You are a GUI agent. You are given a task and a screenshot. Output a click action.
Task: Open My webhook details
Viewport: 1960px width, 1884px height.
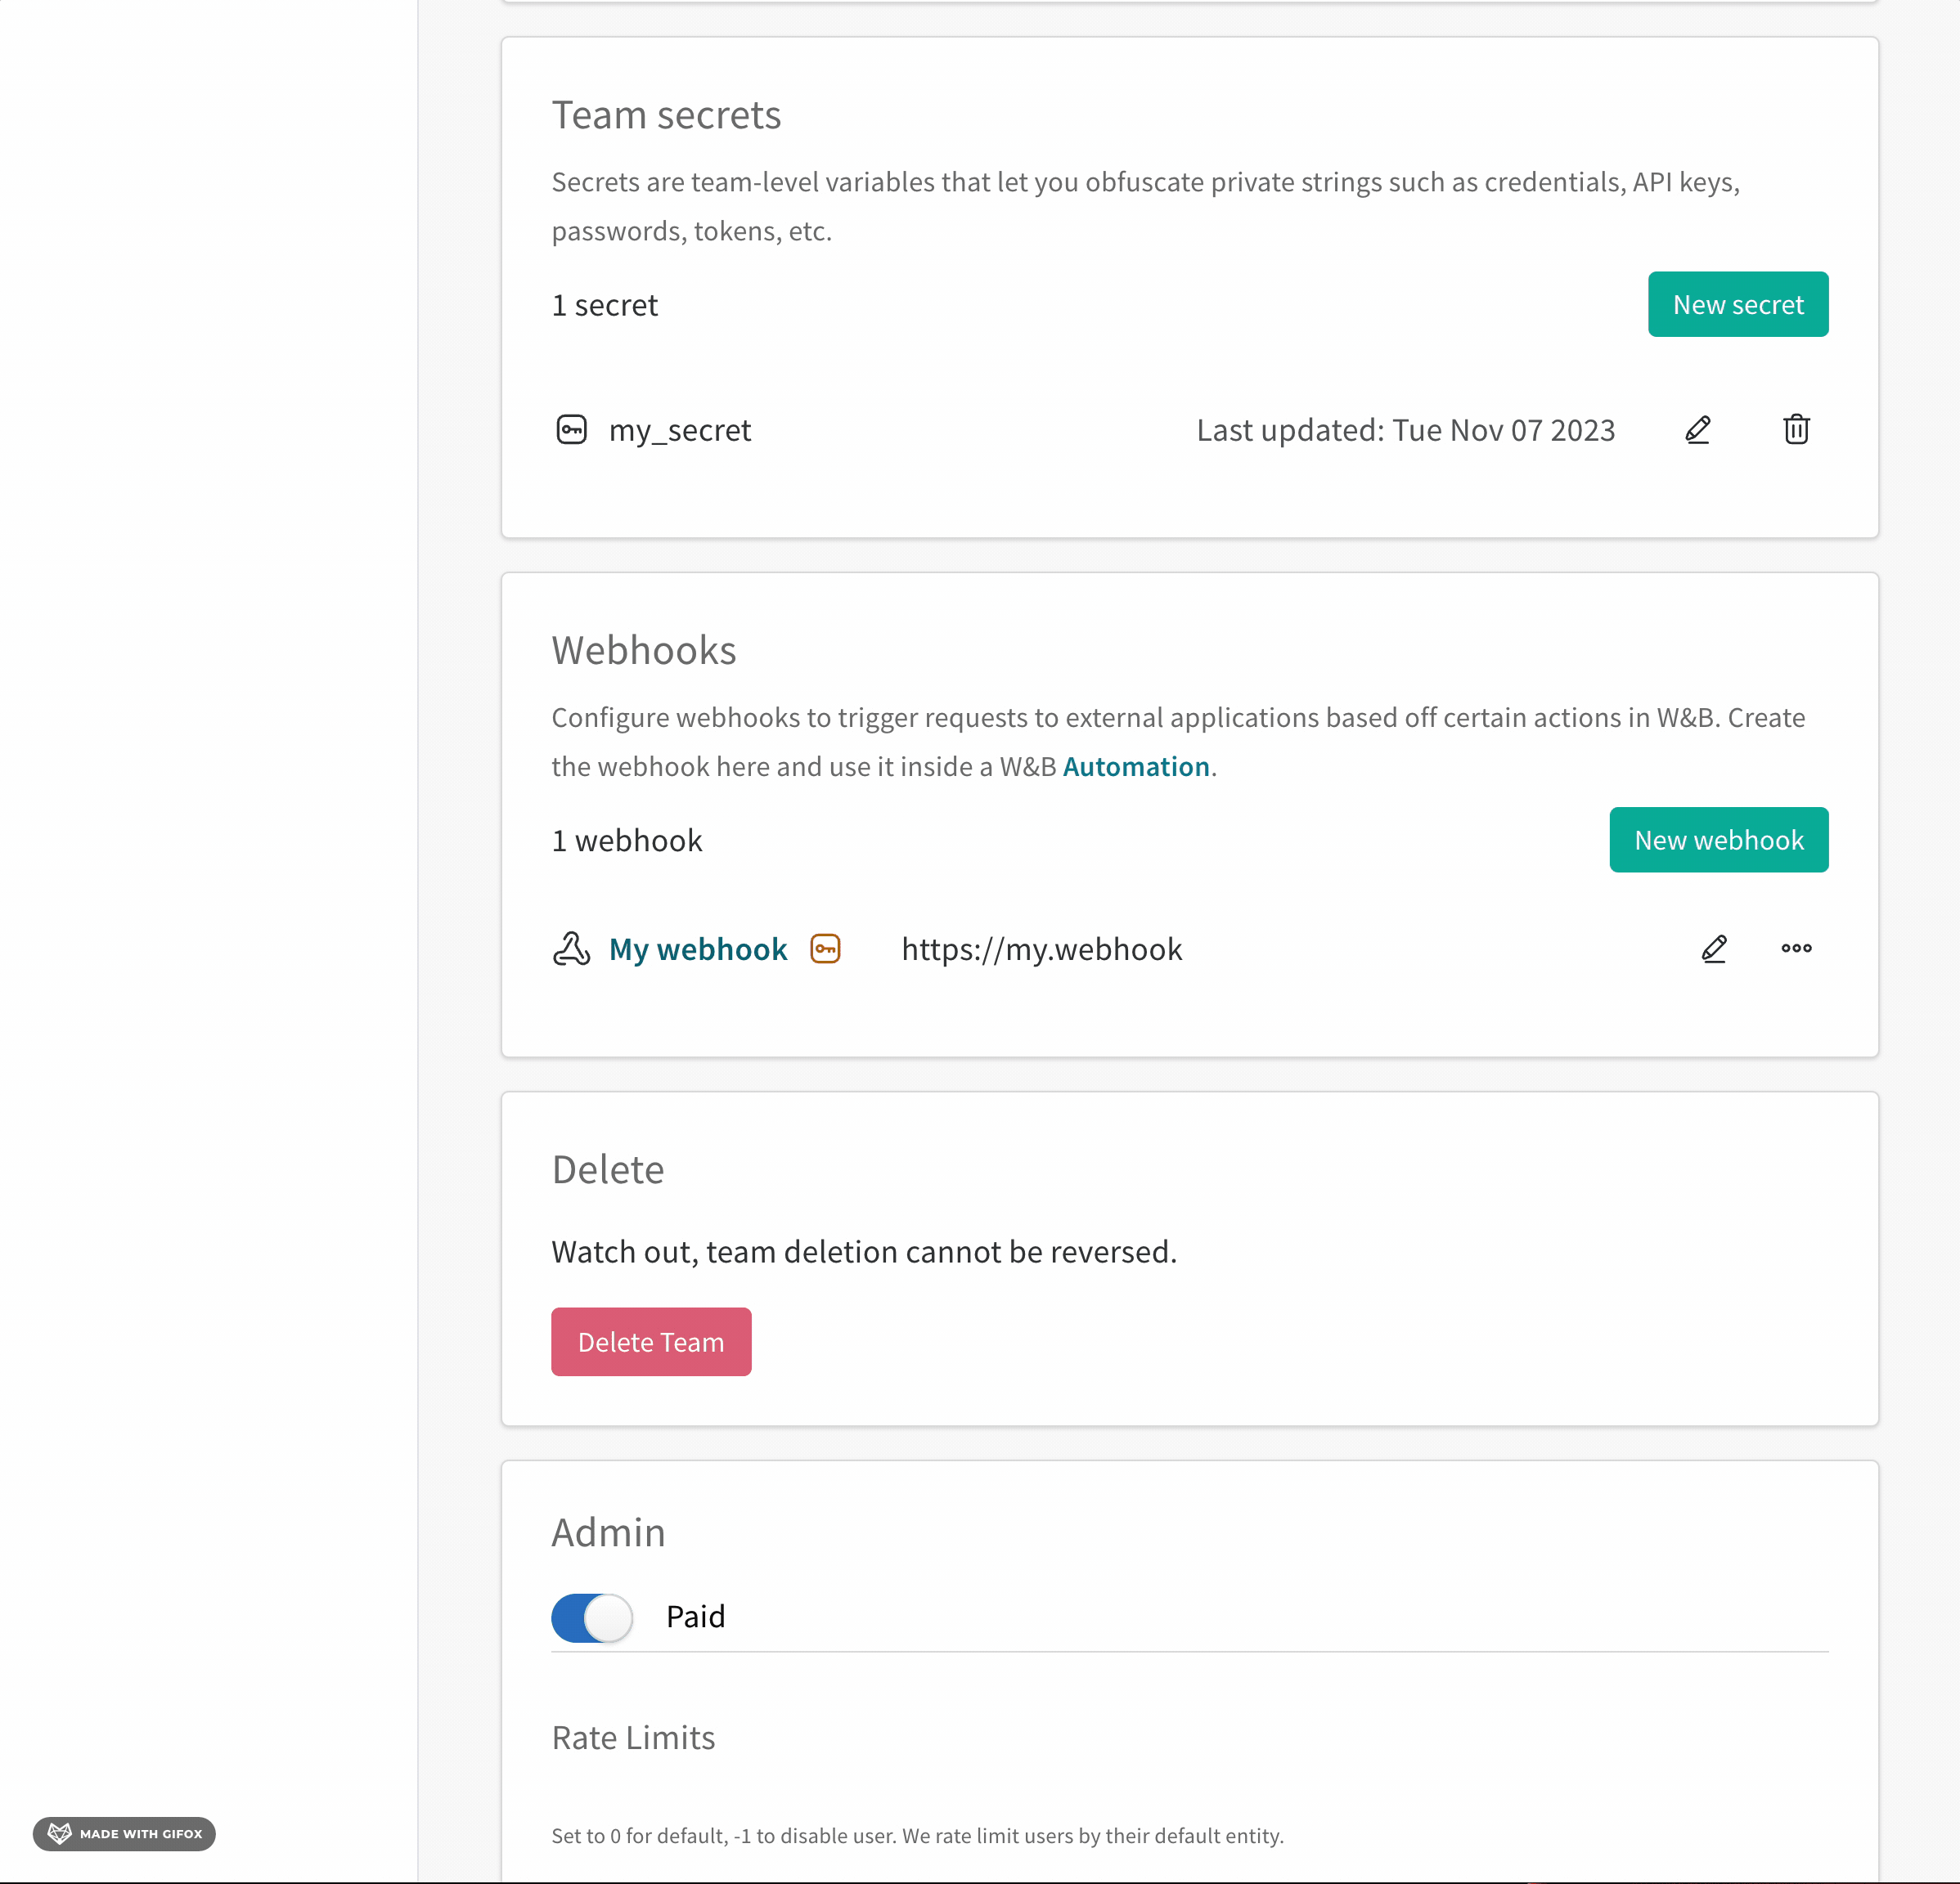click(x=697, y=949)
